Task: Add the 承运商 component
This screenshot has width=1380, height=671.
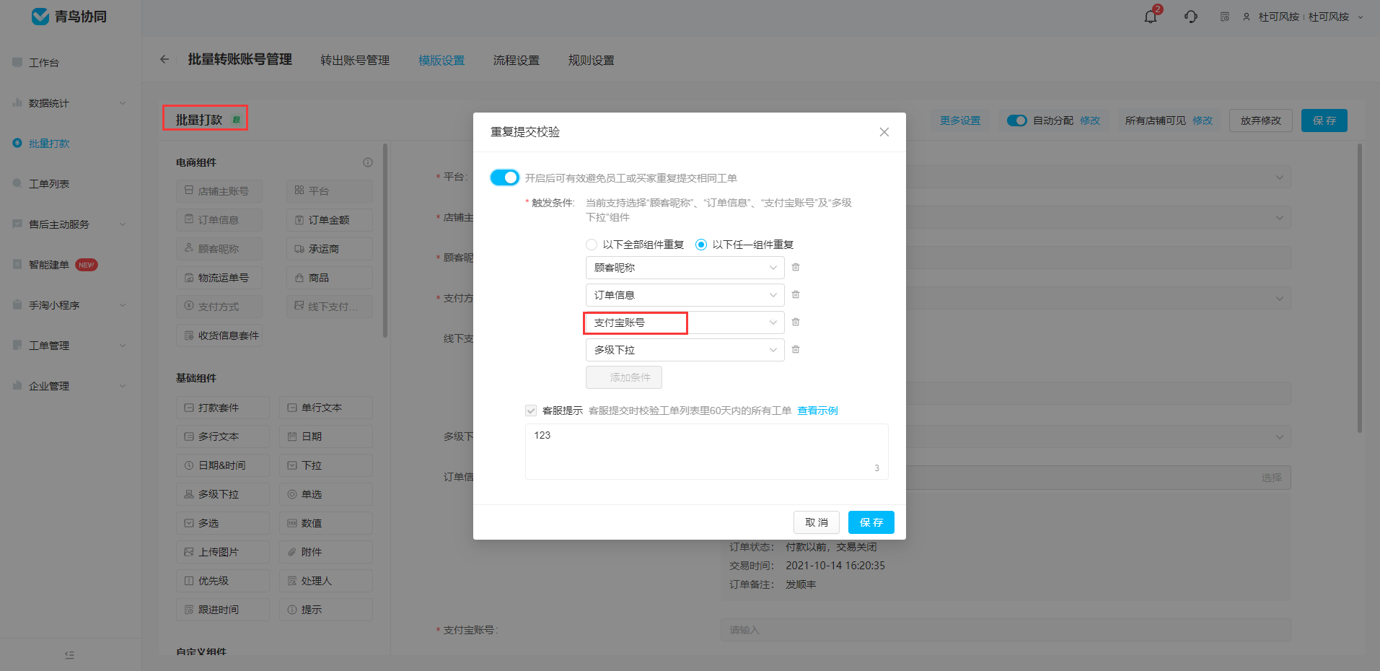Action: pyautogui.click(x=330, y=249)
